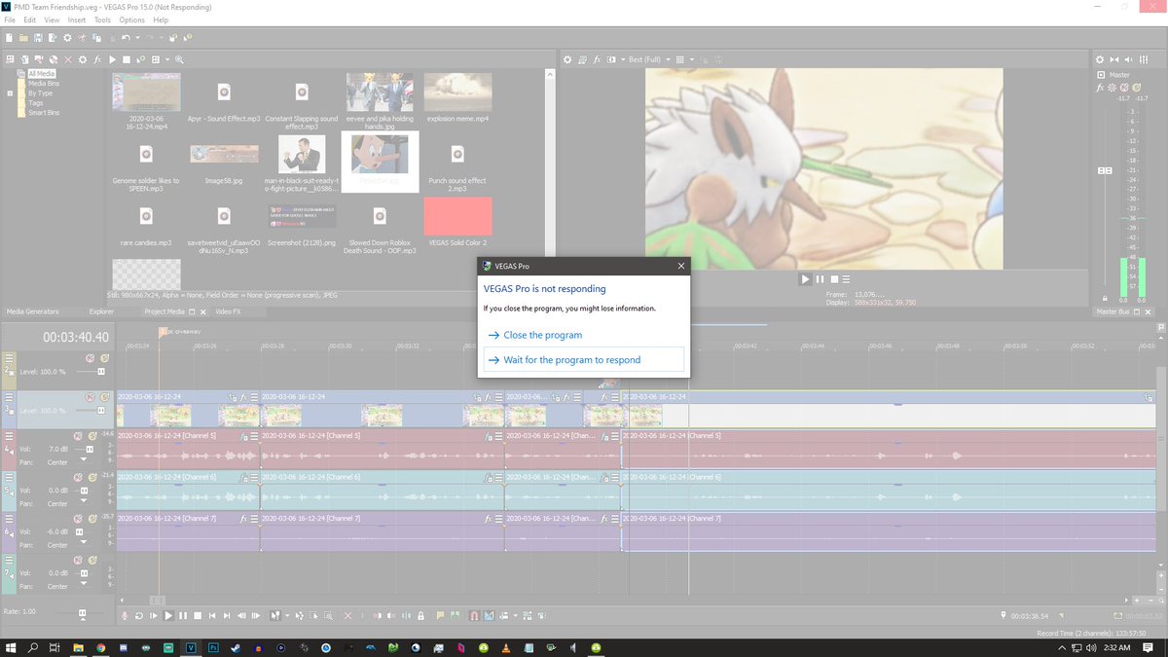1168x657 pixels.
Task: Open Photoshop from taskbar
Action: (213, 647)
